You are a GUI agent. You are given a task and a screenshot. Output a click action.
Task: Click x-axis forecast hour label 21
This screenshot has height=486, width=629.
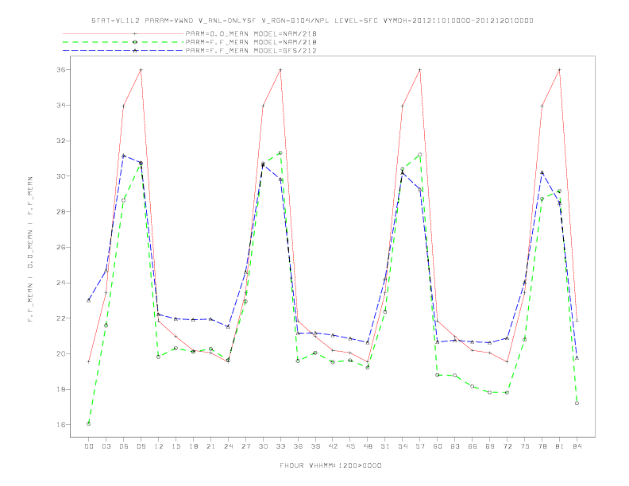(210, 446)
